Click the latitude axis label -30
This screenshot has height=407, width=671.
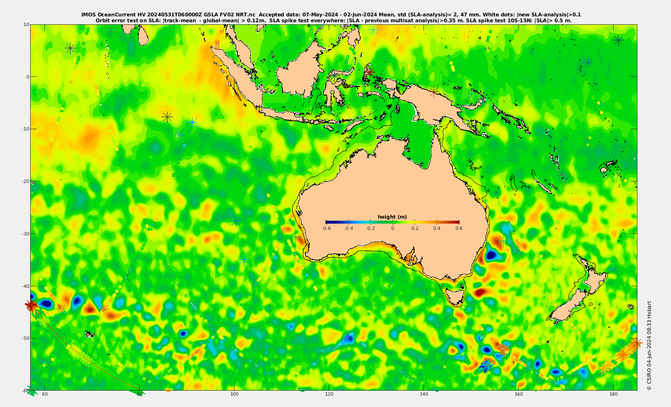(x=26, y=234)
